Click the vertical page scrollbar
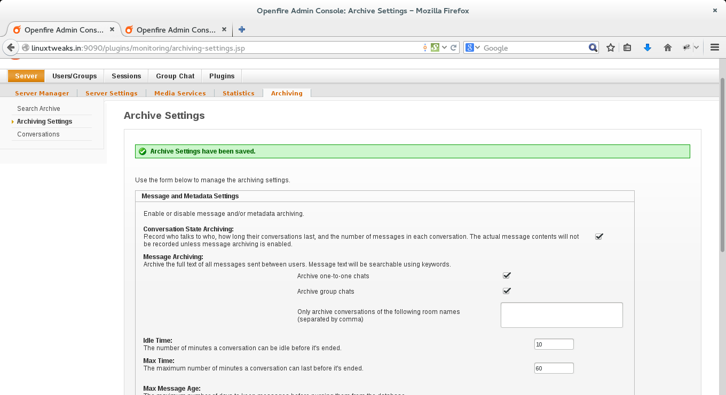 click(722, 165)
